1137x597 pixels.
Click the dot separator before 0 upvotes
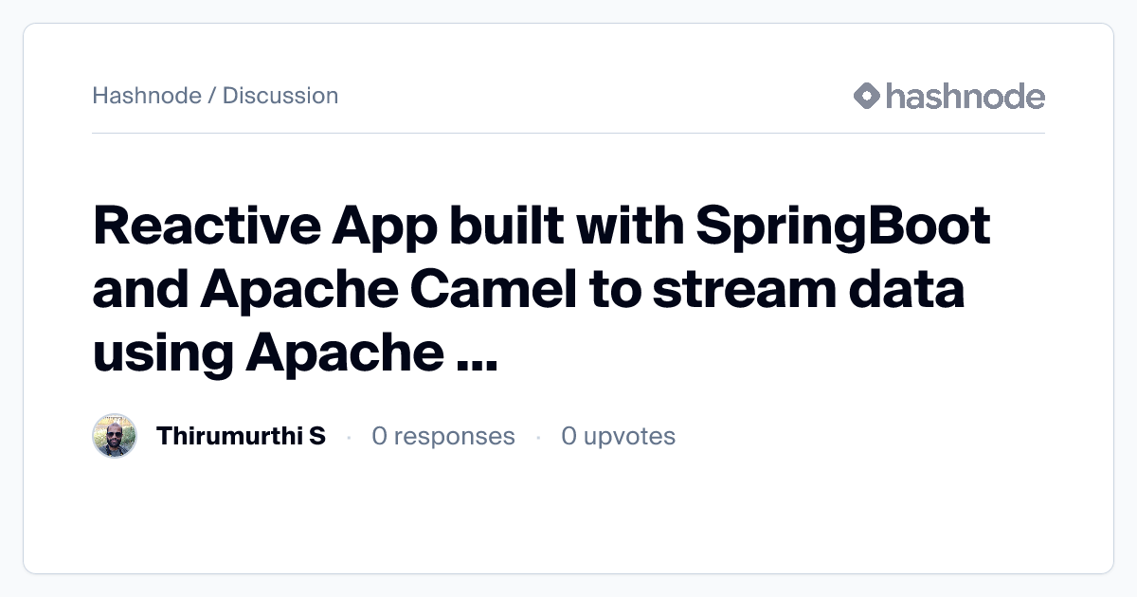click(x=538, y=437)
